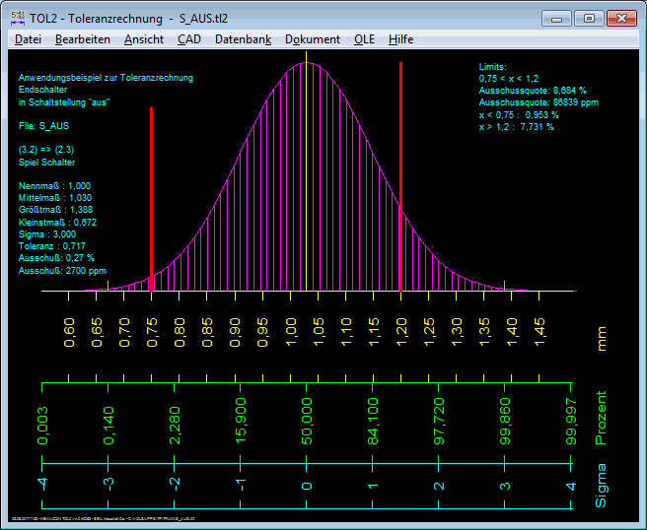Open the Datei menu
The width and height of the screenshot is (647, 530).
click(28, 39)
